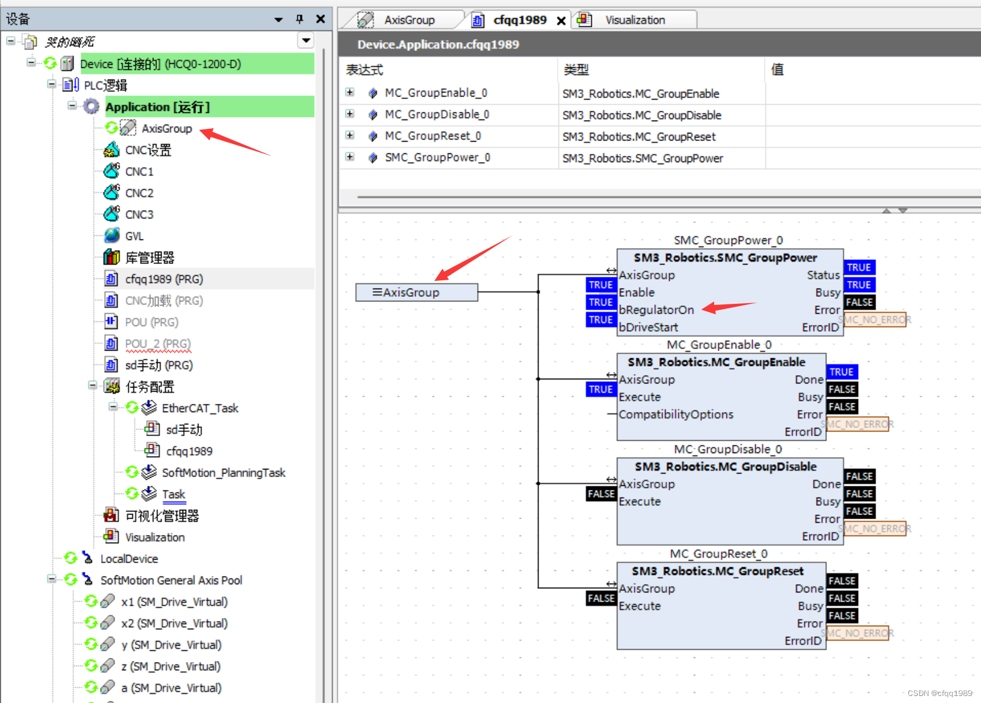The image size is (981, 703).
Task: Click the EtherCAT_Task task icon
Action: tap(149, 407)
